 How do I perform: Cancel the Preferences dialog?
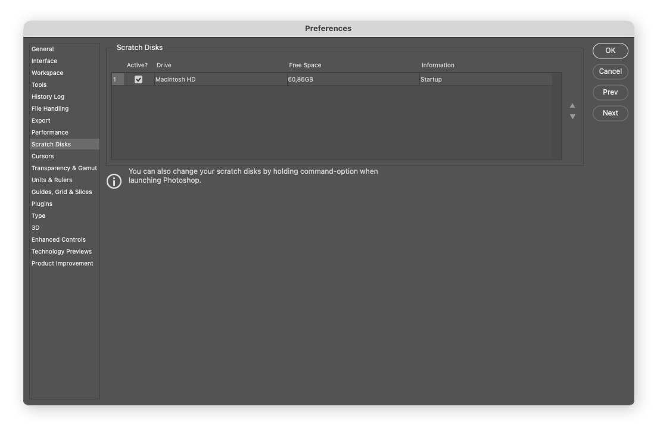click(610, 71)
